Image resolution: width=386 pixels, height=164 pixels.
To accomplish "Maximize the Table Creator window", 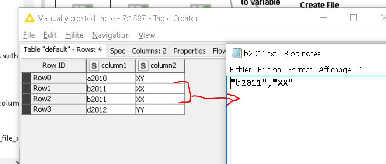I will (x=353, y=18).
